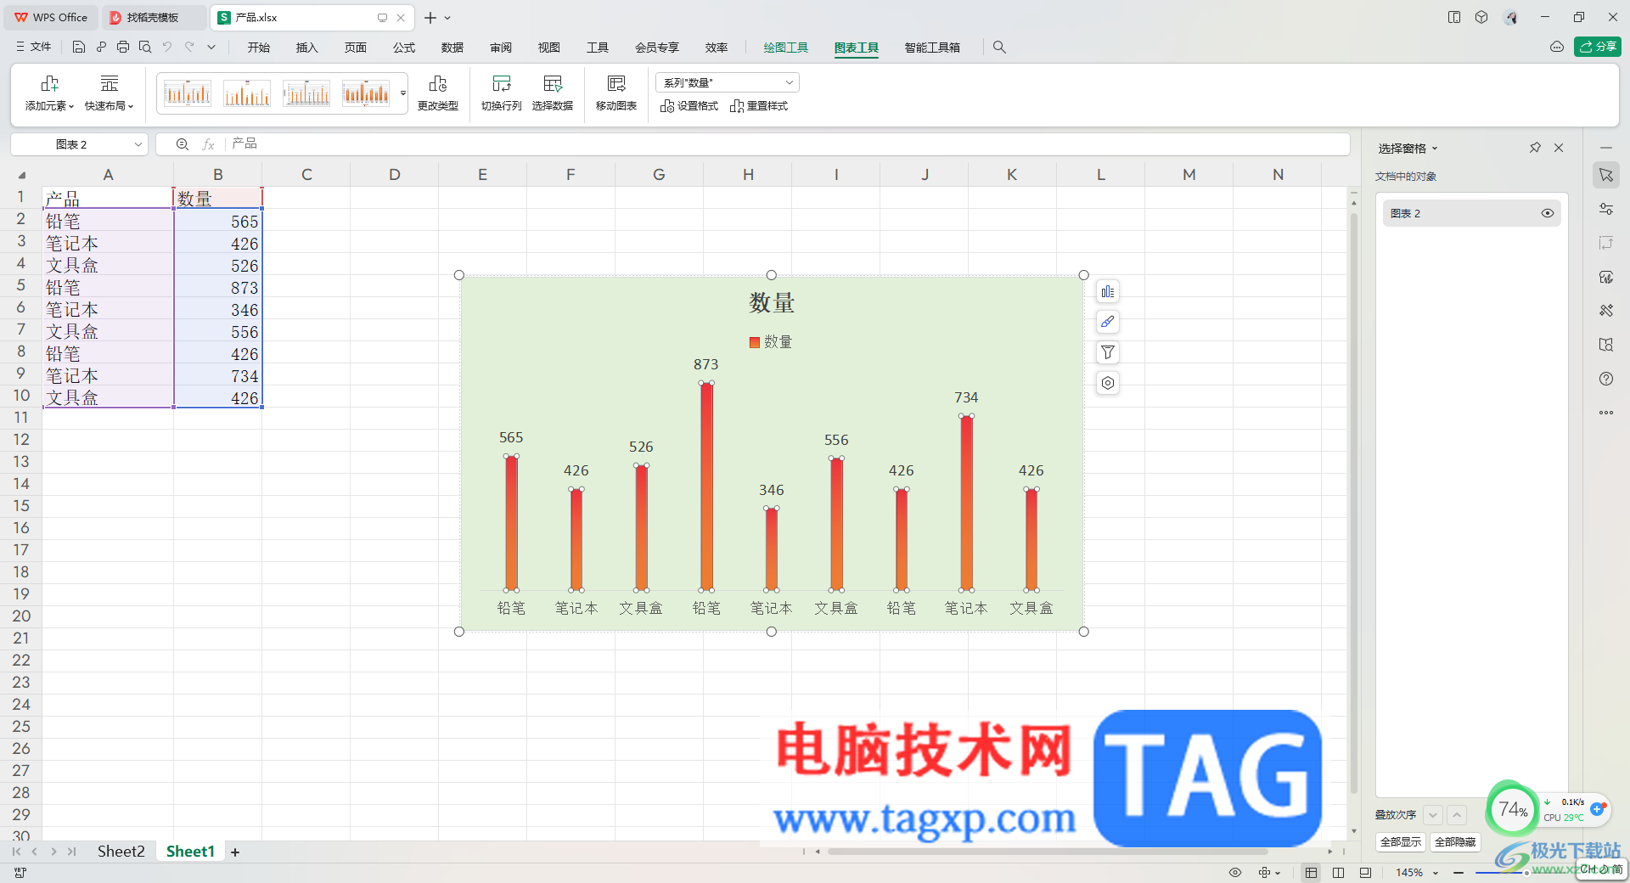Click the three-dots more icon in right sidebar
The width and height of the screenshot is (1630, 883).
click(1606, 413)
